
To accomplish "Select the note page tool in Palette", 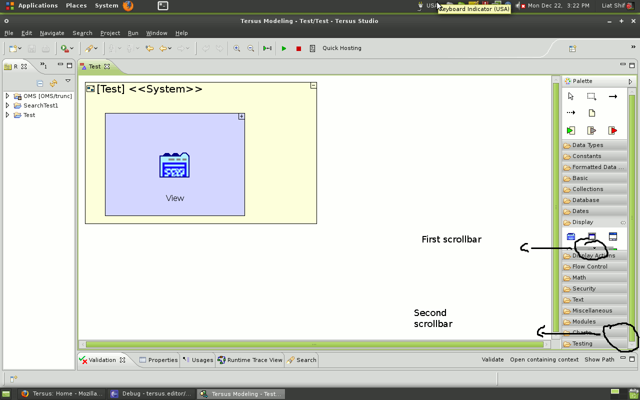I will point(591,113).
